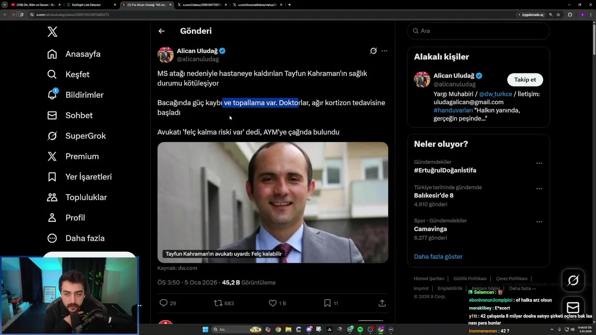
Task: Expand the Daha fazla menu
Action: (x=76, y=238)
